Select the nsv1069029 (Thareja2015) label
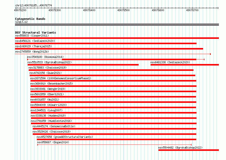 coord(34,46)
